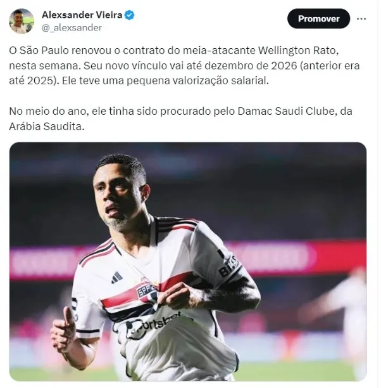Open the three-dot more options menu
Viewport: 381px width, 388px height.
click(x=361, y=19)
